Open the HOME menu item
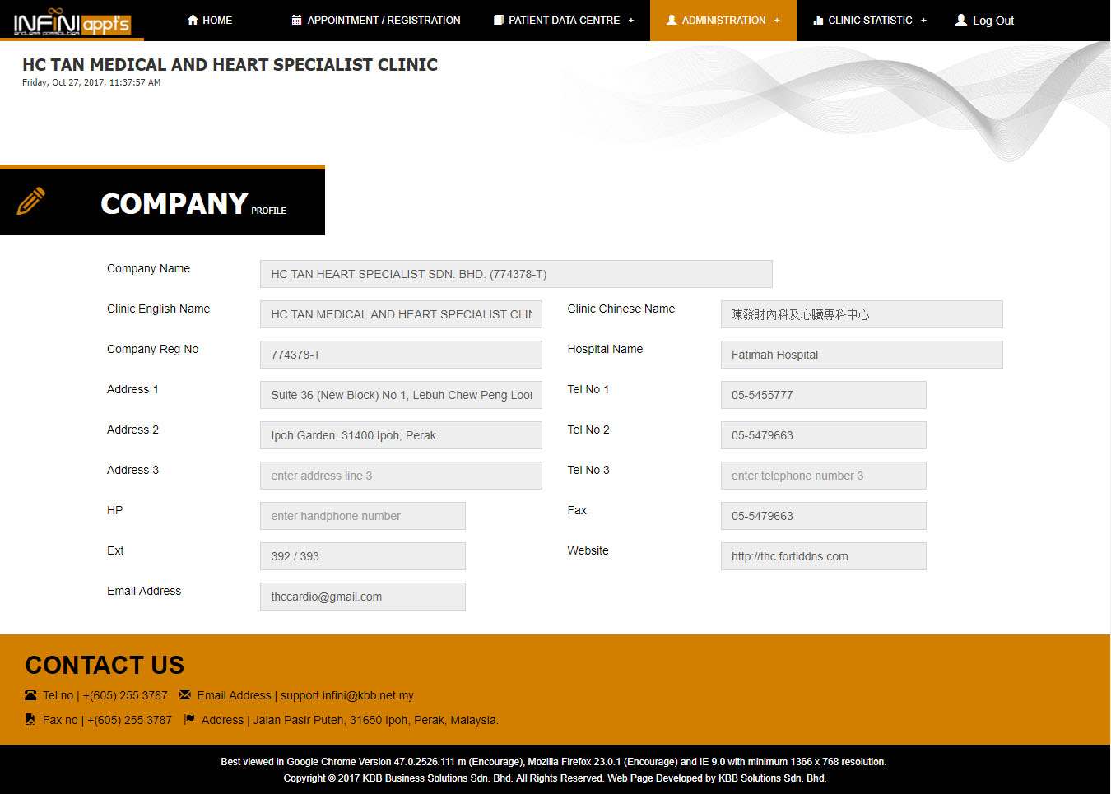The height and width of the screenshot is (794, 1111). tap(210, 20)
